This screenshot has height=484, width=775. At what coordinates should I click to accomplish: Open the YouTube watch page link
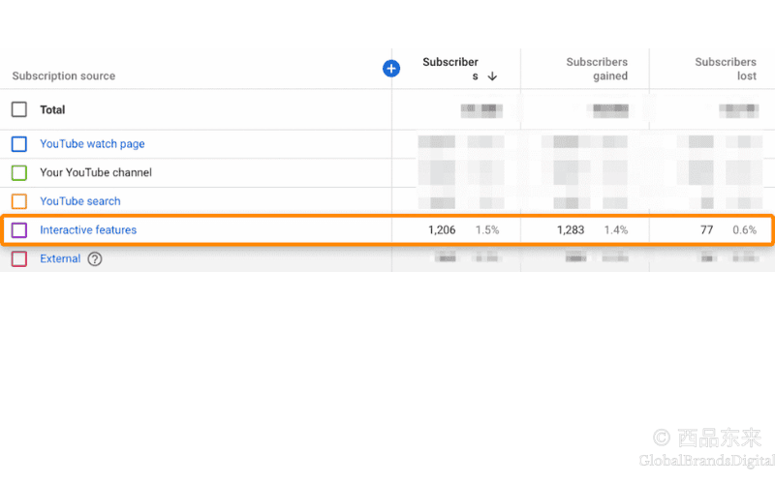pos(92,143)
